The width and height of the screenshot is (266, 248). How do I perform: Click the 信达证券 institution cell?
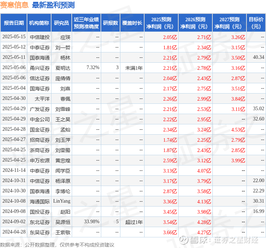(40, 78)
